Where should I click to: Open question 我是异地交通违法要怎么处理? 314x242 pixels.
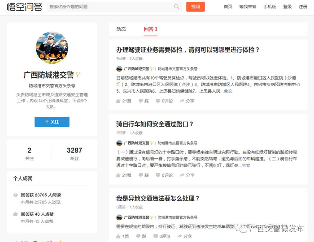tap(158, 198)
